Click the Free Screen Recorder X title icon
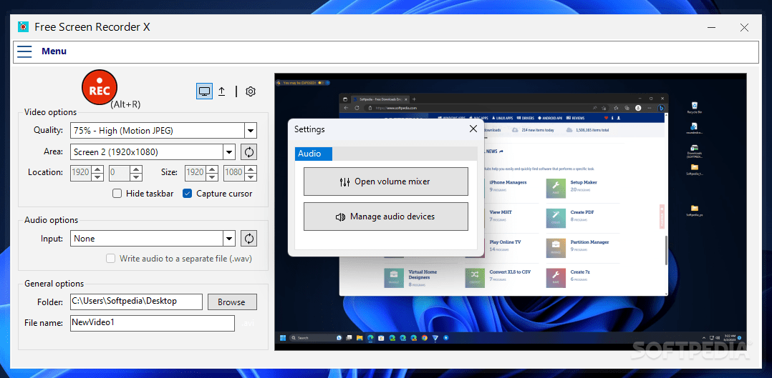The width and height of the screenshot is (772, 378). [x=23, y=26]
